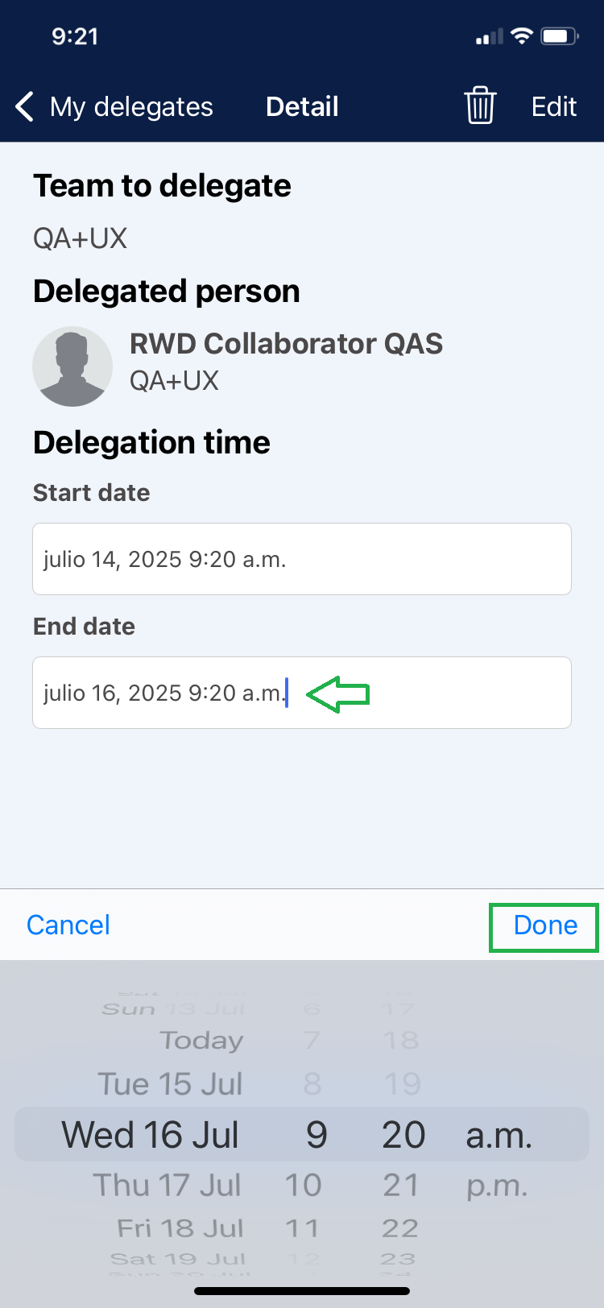604x1308 pixels.
Task: Open the Start date field
Action: click(302, 559)
